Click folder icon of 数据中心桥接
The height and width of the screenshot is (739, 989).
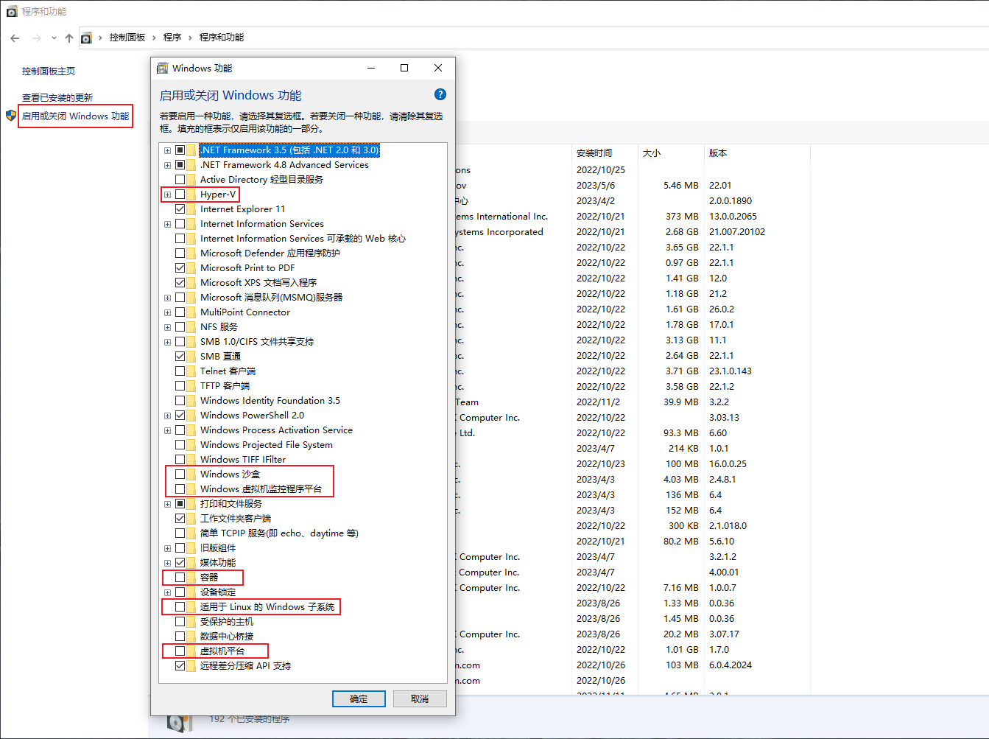click(191, 637)
